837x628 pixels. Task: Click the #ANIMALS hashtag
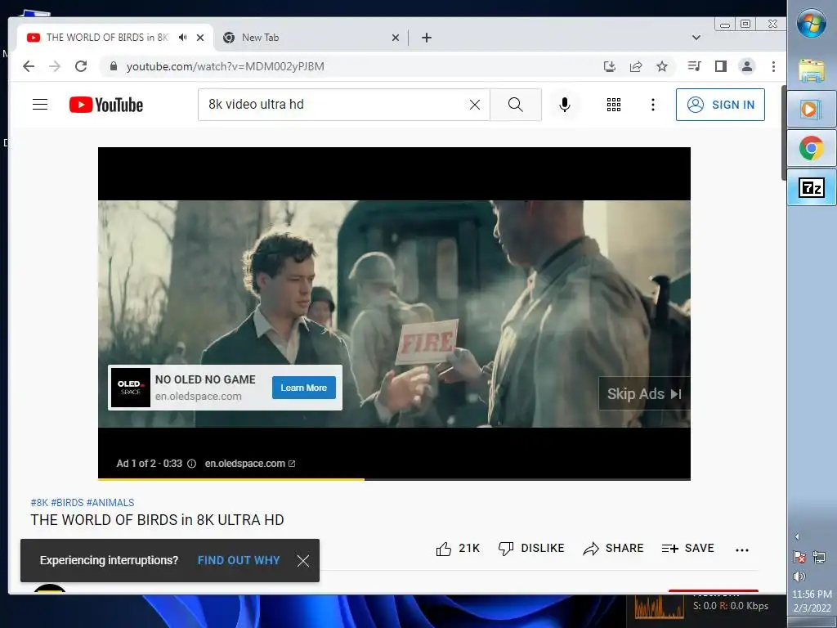[110, 503]
